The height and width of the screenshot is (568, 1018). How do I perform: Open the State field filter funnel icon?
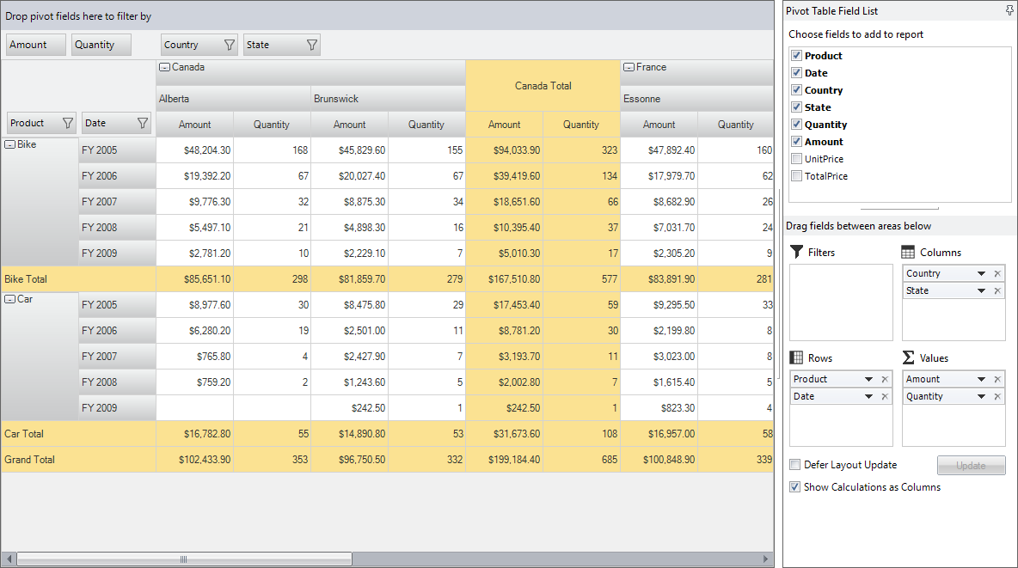coord(311,45)
